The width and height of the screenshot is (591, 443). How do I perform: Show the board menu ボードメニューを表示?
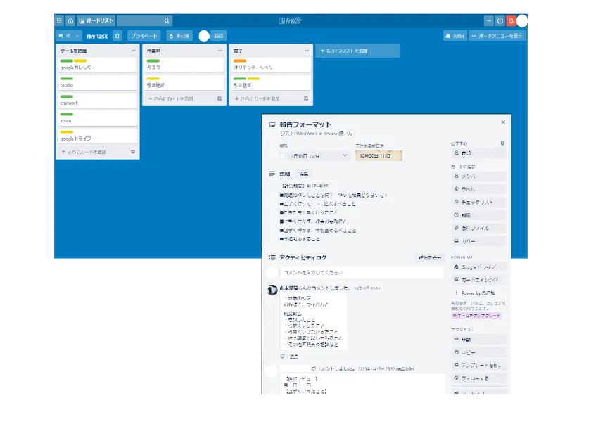pos(497,36)
